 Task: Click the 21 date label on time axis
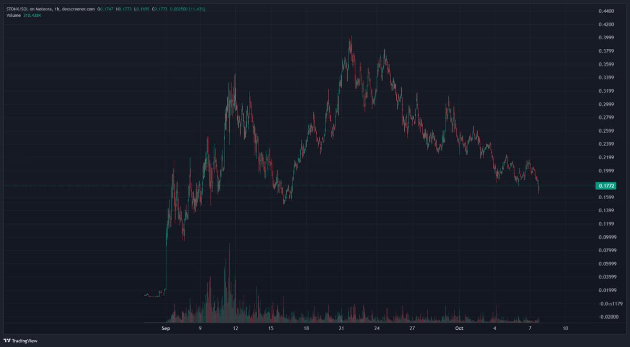coord(341,329)
